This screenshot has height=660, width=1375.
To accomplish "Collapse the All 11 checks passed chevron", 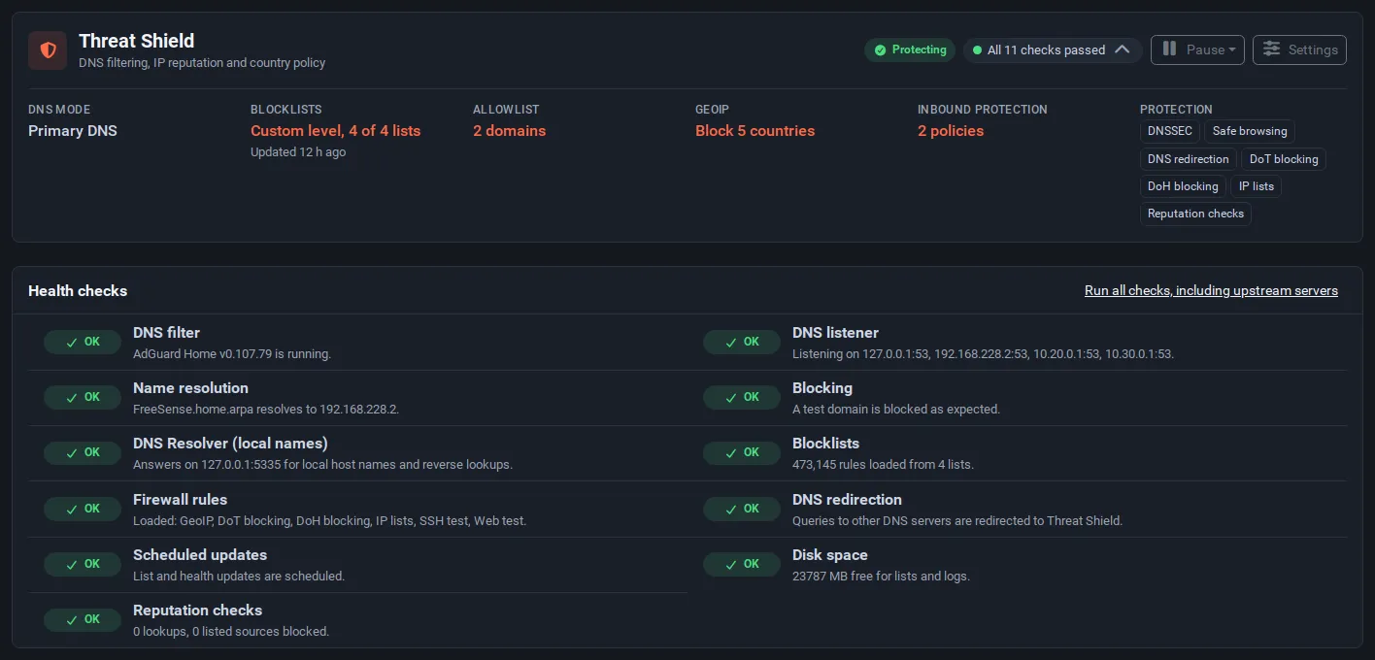I will click(1122, 49).
